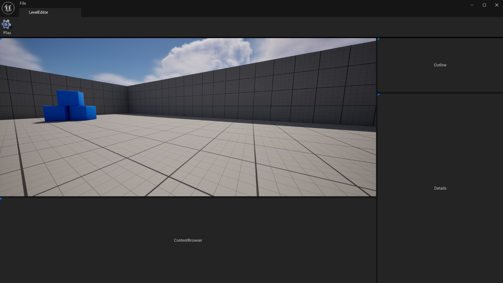
Task: Open the File menu
Action: [23, 3]
